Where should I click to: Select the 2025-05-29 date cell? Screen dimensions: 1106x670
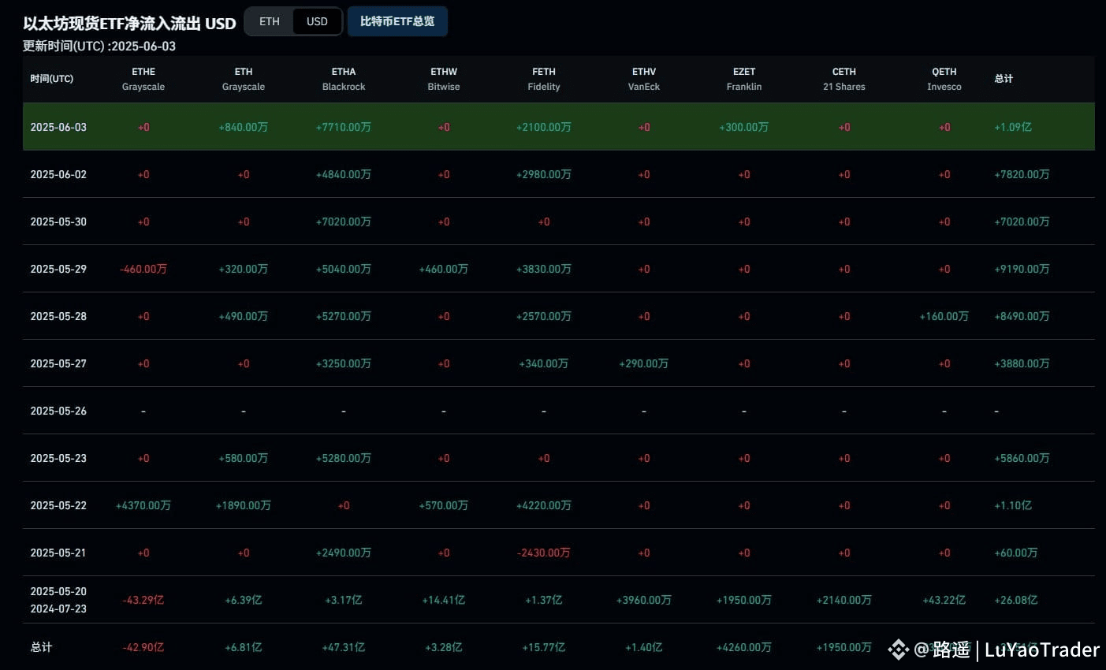click(58, 269)
